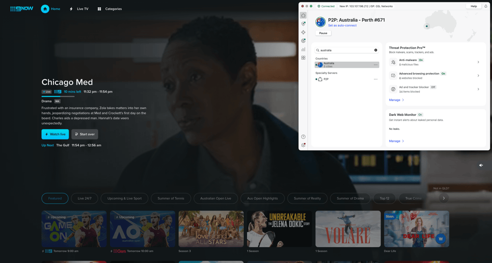Click the Chicago Med progress bar
Viewport: 492px width, 263px height.
58,96
